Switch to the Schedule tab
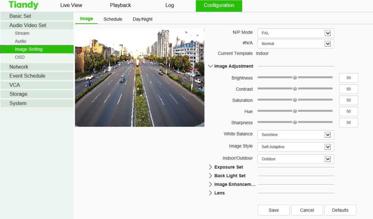 click(113, 19)
